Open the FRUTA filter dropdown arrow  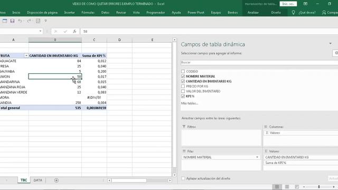(x=26, y=56)
